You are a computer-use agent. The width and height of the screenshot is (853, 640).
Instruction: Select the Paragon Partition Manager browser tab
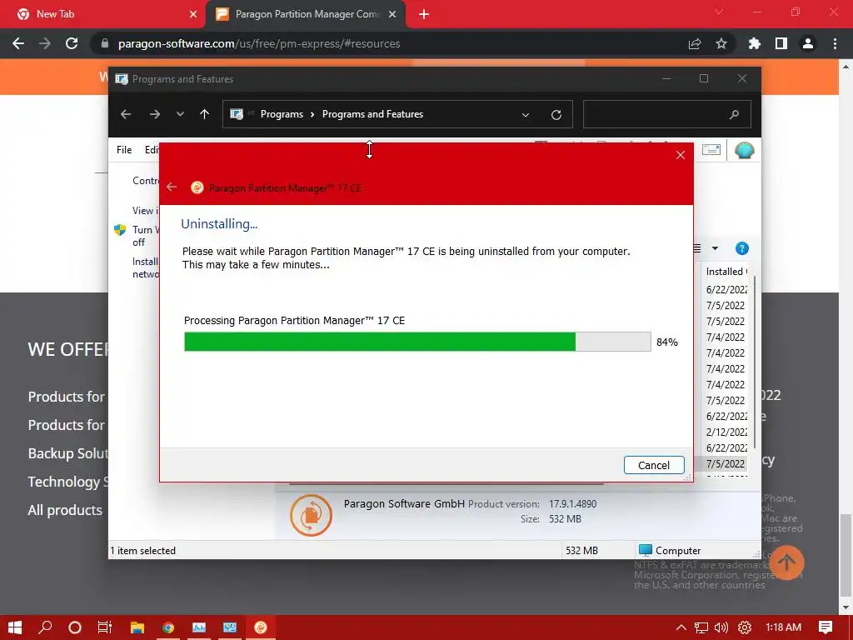point(306,14)
